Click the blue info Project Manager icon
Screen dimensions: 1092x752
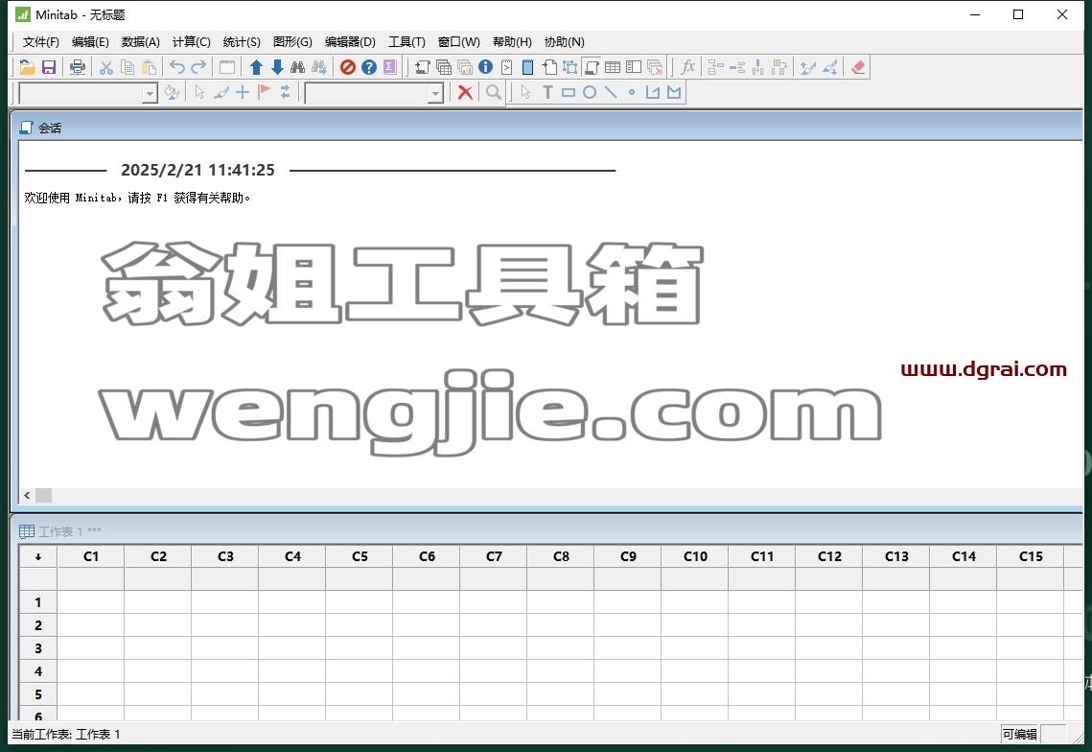click(x=485, y=67)
